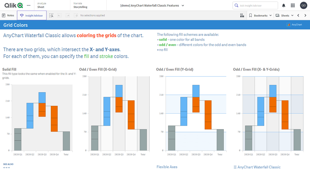Open the selections tool grid icon
This screenshot has width=310, height=174.
[242, 15]
